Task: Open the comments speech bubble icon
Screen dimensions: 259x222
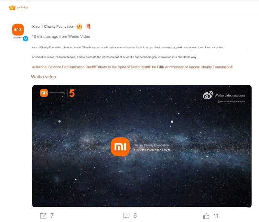Action: tap(126, 216)
